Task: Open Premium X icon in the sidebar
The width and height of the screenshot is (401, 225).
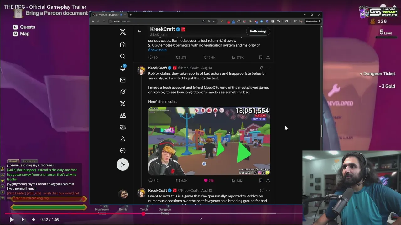Action: [x=123, y=103]
